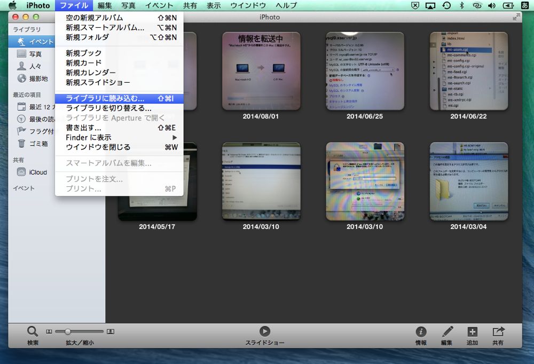Open the Bluetooth menu bar icon

pyautogui.click(x=461, y=5)
